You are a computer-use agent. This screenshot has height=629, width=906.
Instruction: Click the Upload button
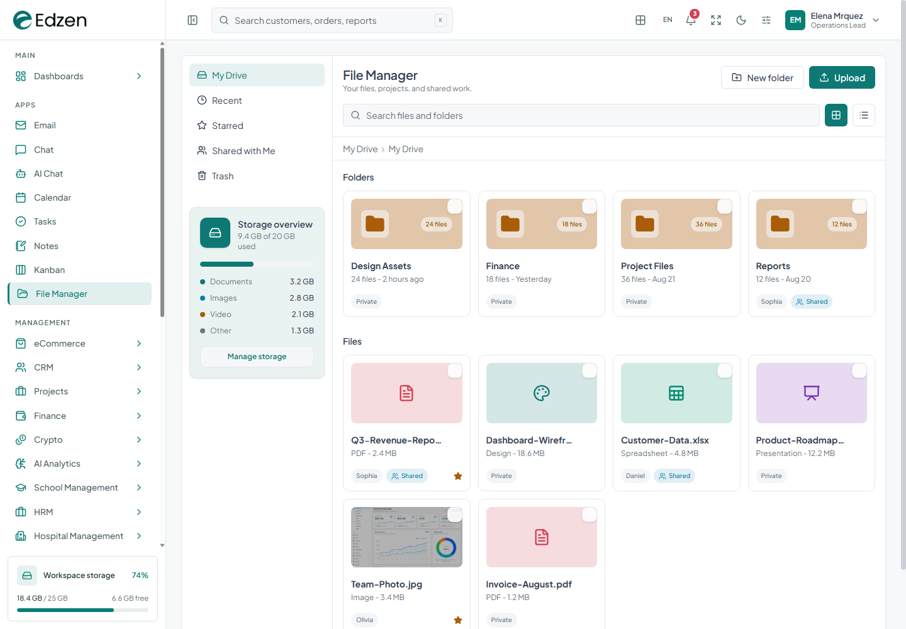point(842,77)
